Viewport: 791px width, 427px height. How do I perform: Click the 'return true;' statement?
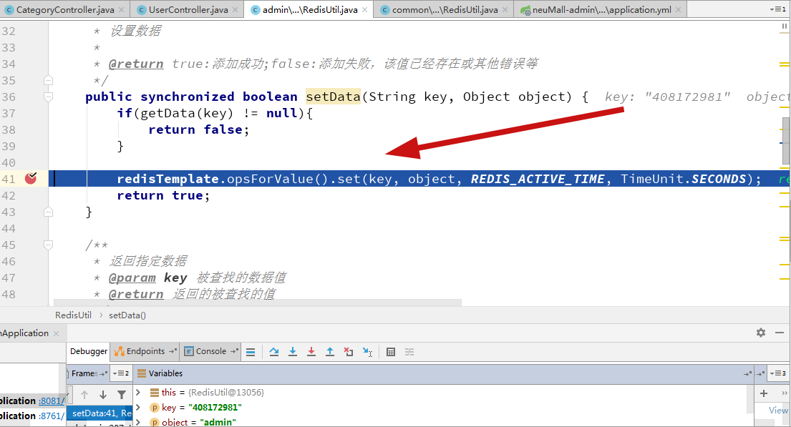163,195
